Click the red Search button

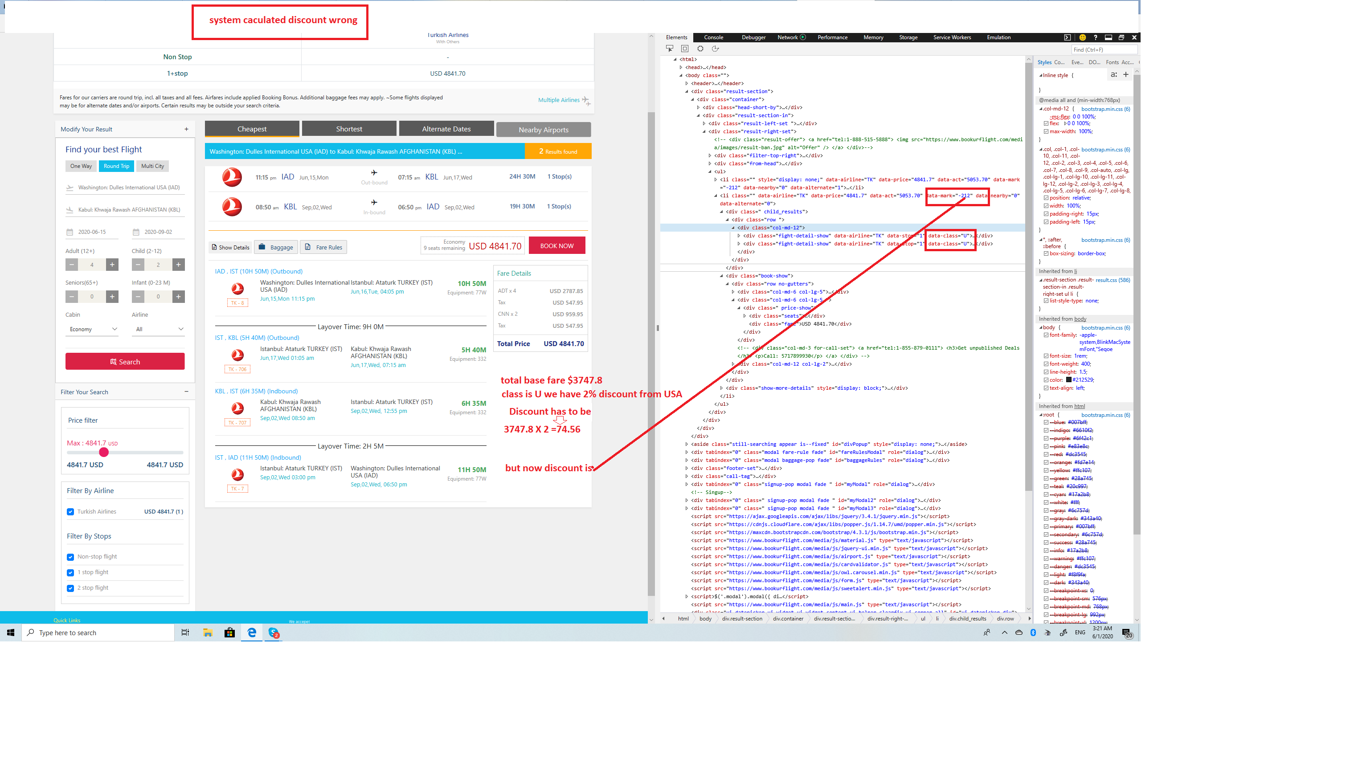(x=125, y=361)
